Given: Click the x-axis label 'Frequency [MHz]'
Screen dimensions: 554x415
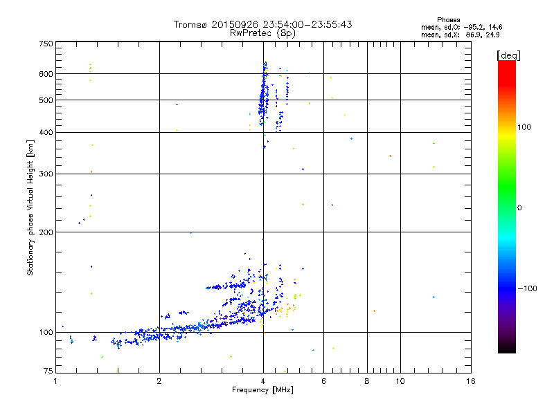Looking at the screenshot, I should [262, 390].
